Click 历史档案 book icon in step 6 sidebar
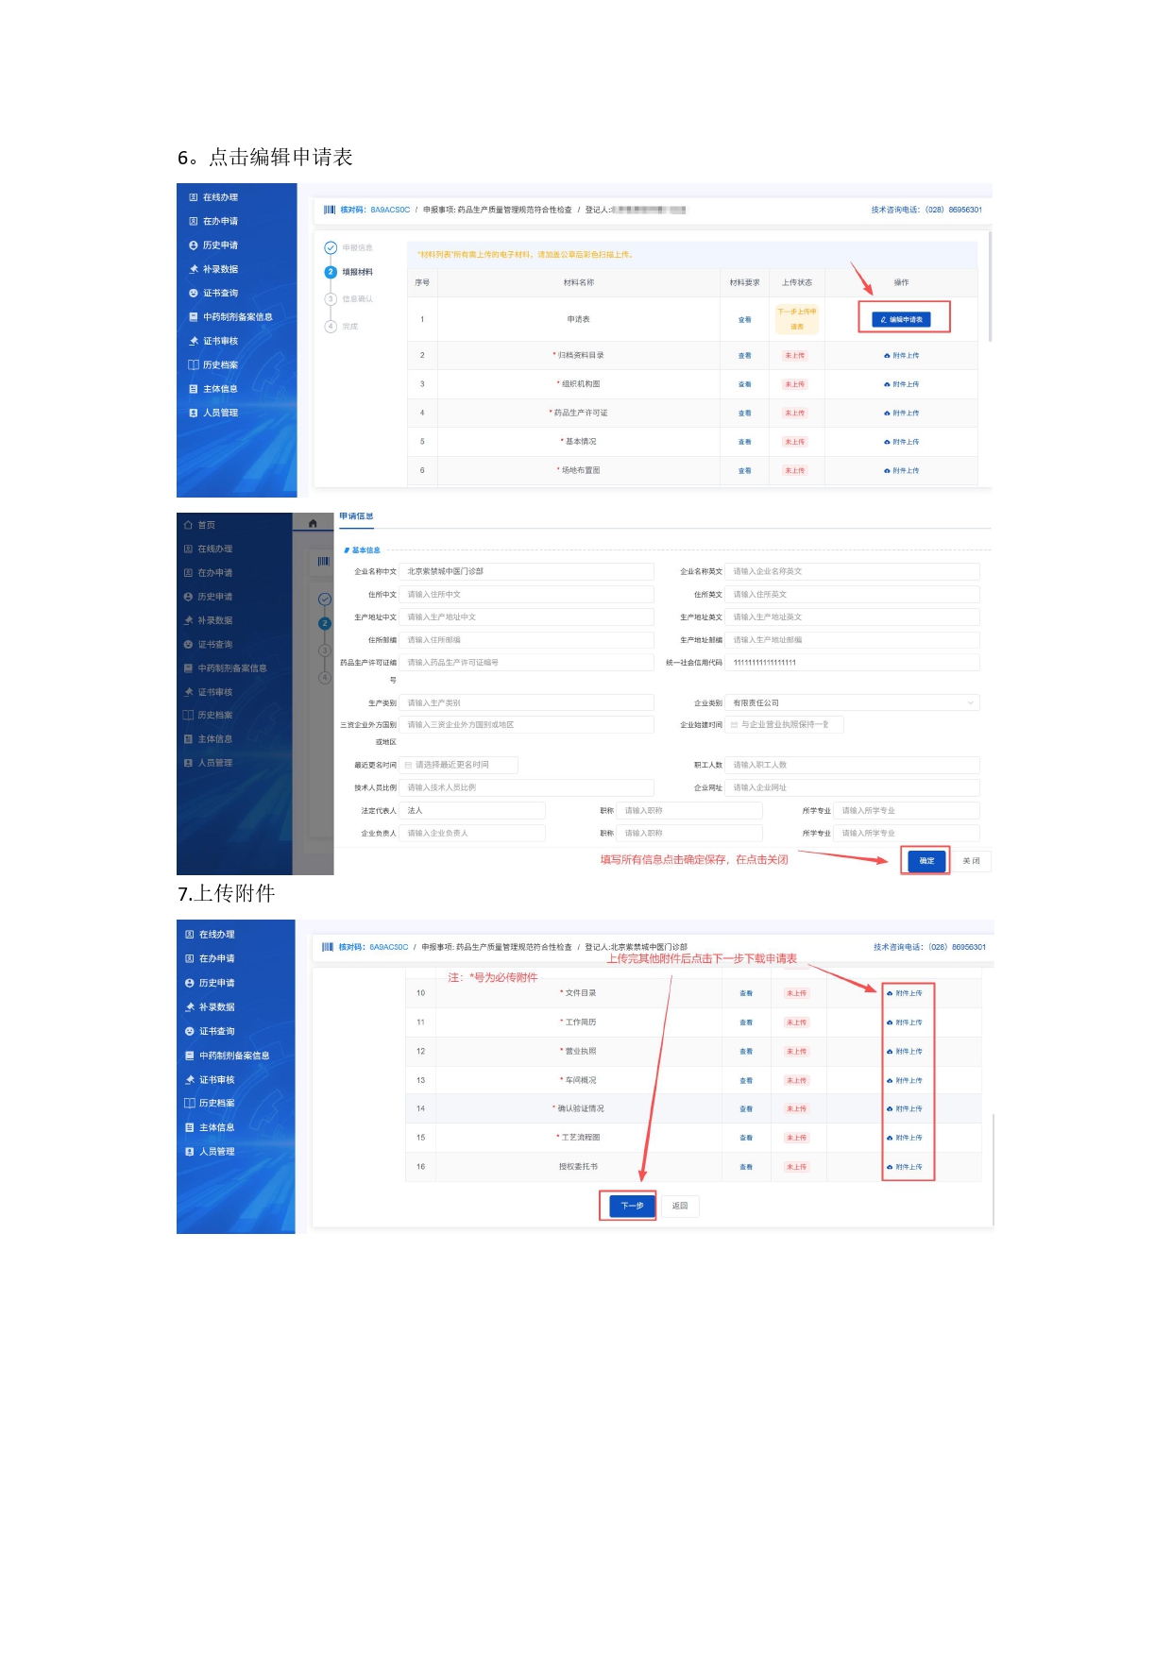The width and height of the screenshot is (1172, 1656). (x=194, y=364)
